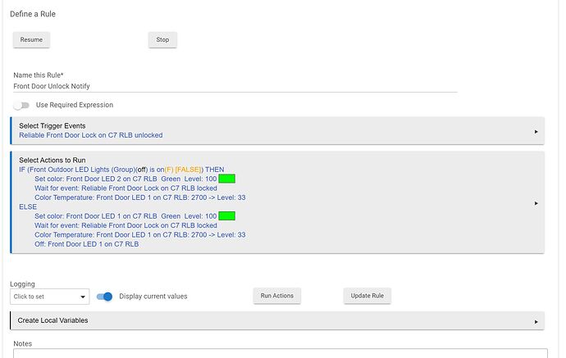Viewport: 566px width, 358px height.
Task: Click the Run Actions button
Action: click(277, 296)
